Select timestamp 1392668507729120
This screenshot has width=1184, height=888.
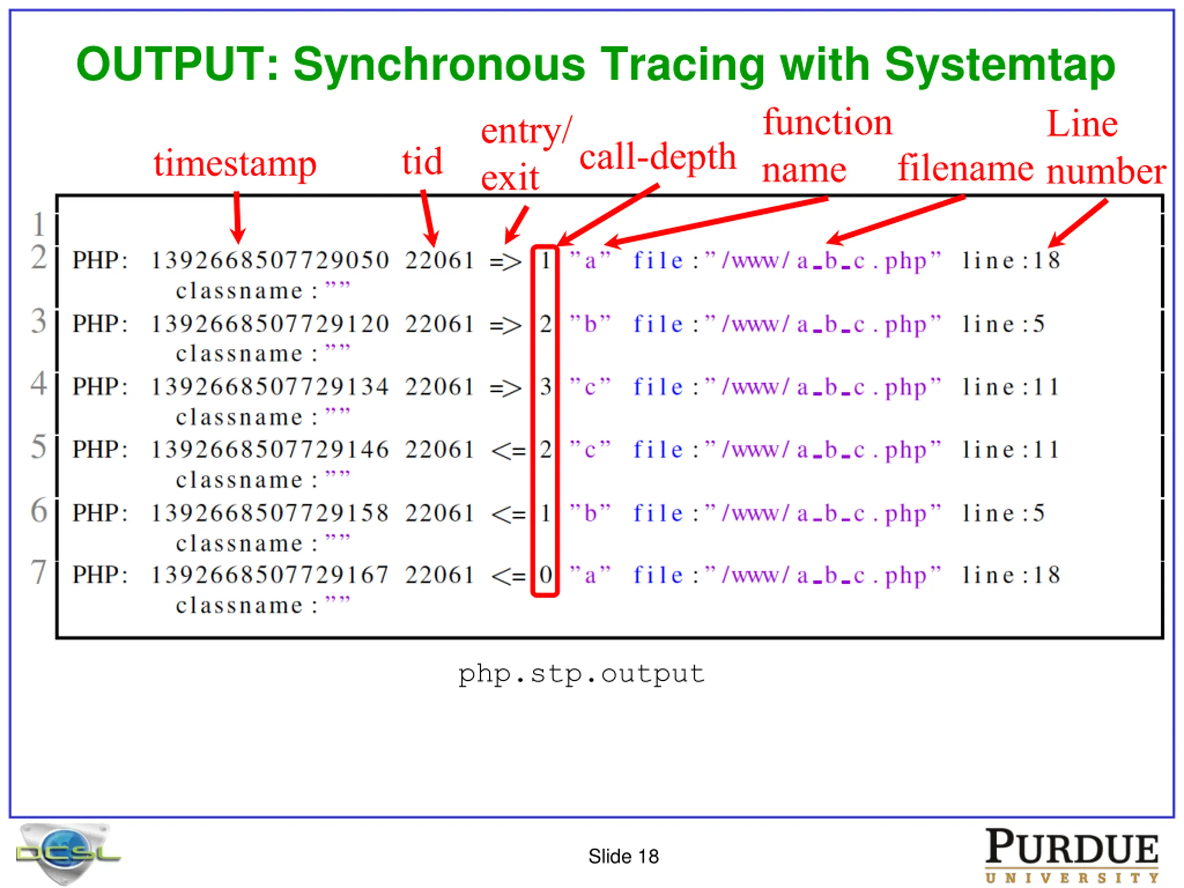[270, 324]
